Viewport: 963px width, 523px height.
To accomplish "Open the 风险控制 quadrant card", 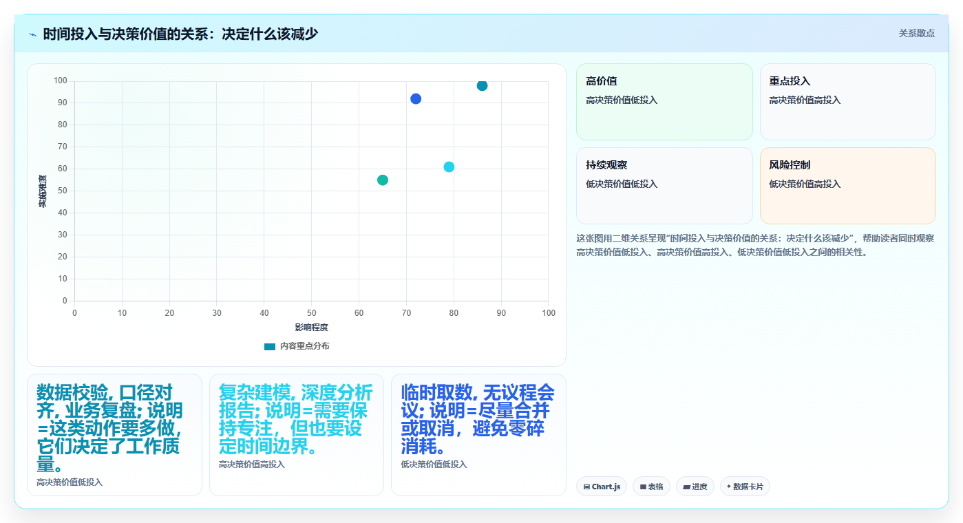I will 847,186.
